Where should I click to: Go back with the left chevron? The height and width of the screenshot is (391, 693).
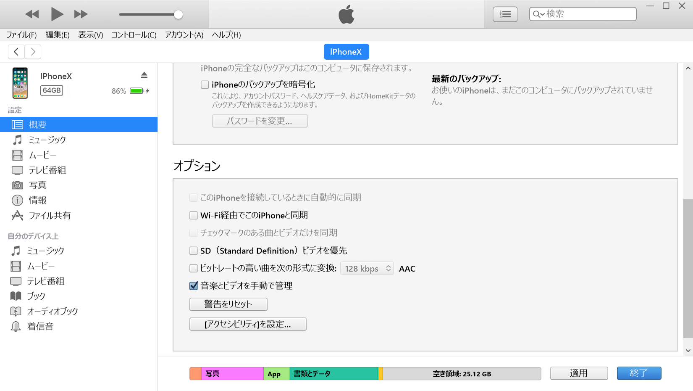point(16,52)
